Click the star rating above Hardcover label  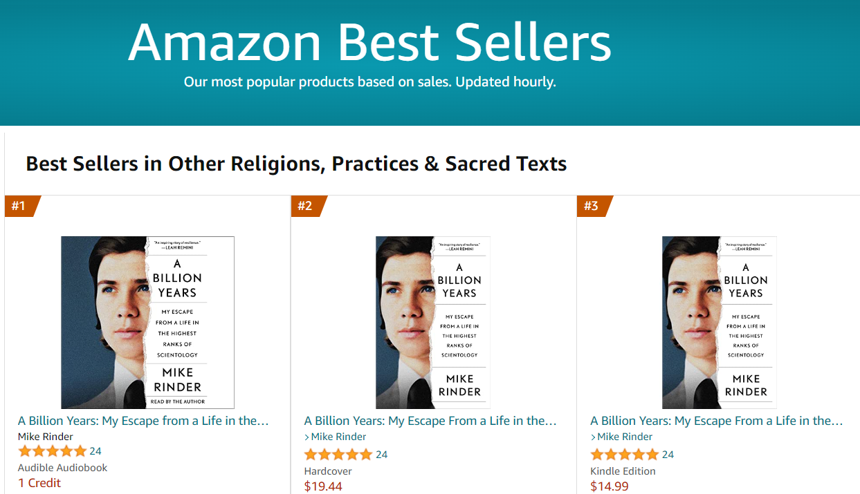coord(339,455)
